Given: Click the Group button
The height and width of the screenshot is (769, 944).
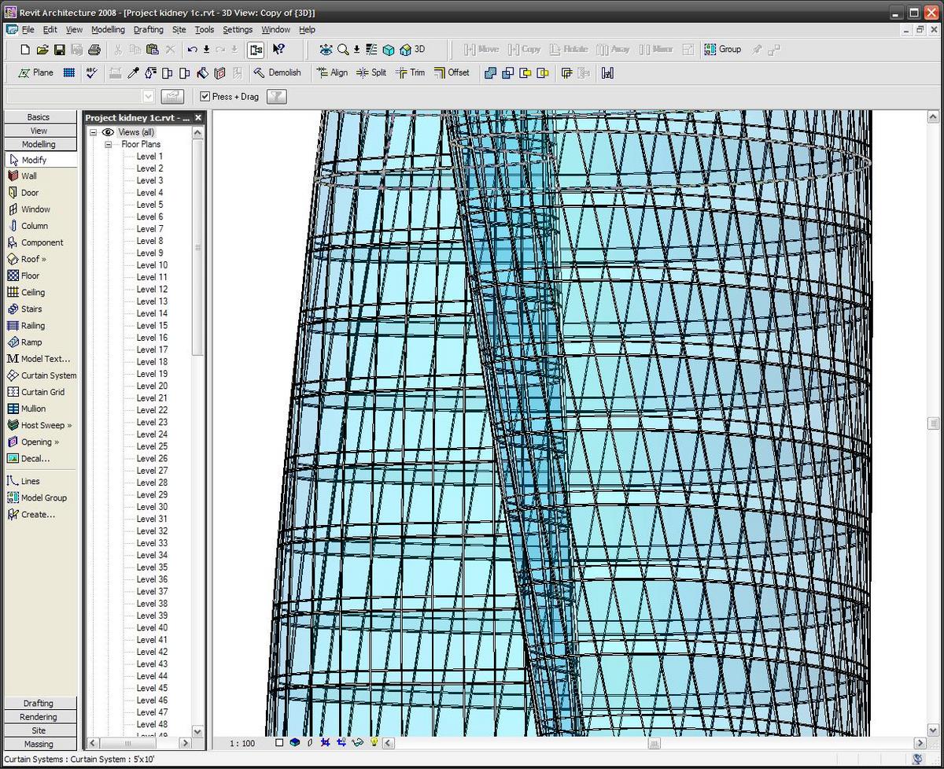Looking at the screenshot, I should pos(723,49).
